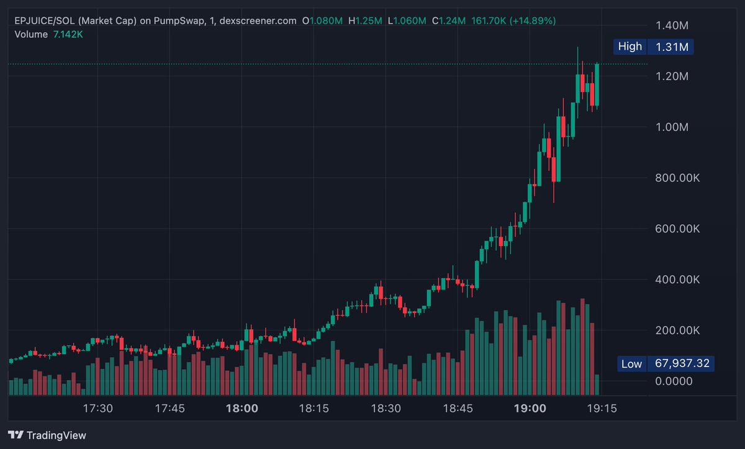Click the 400.00K price axis label
Screen dimensions: 745x449
pyautogui.click(x=677, y=280)
